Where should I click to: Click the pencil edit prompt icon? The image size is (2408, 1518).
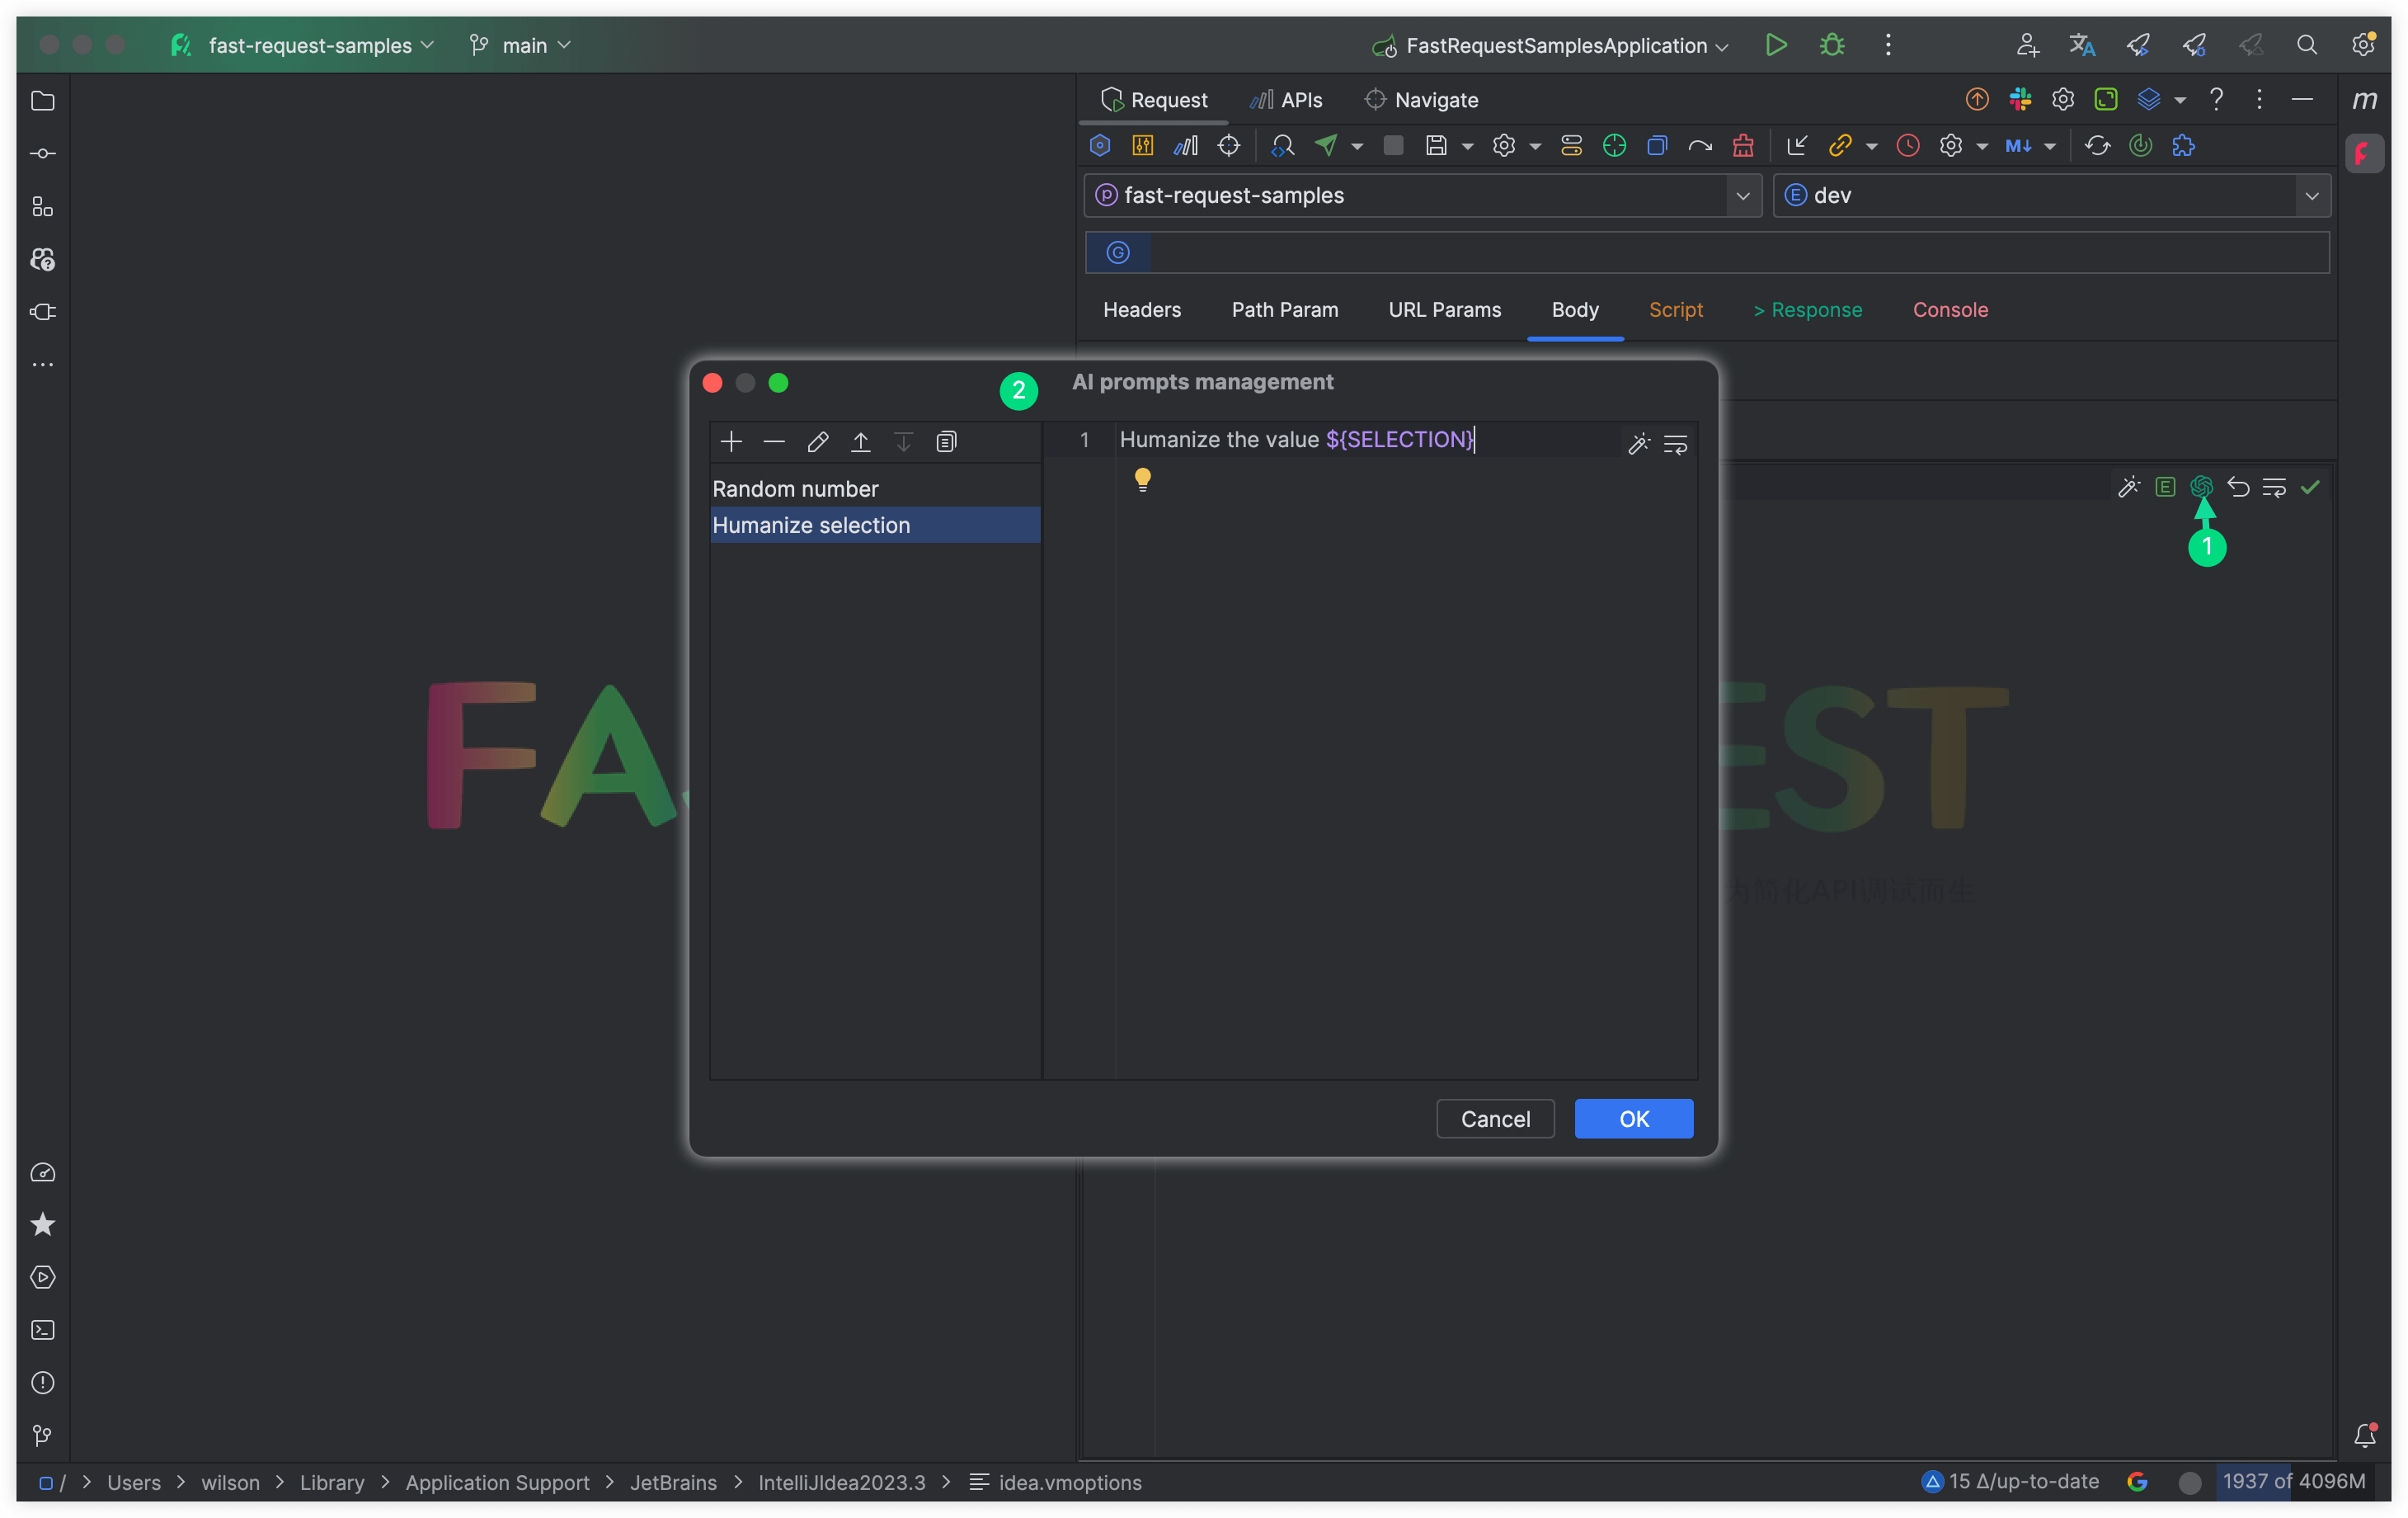pos(817,441)
